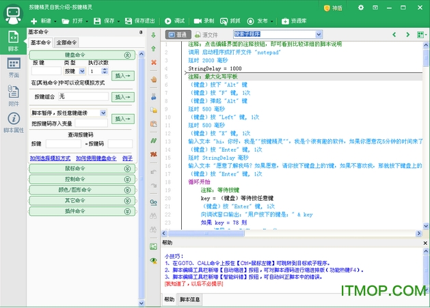Click the Go jump-to-line icon
This screenshot has height=308, width=430.
(x=154, y=202)
